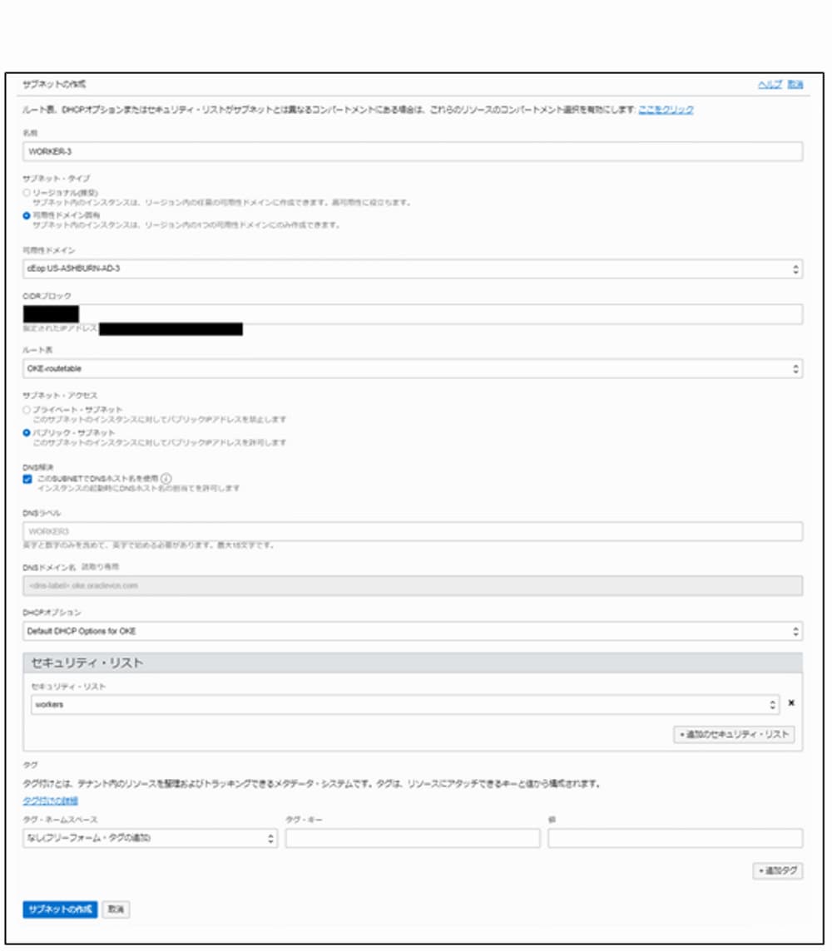
Task: Open the 'ここをクリック' compartment link
Action: click(666, 110)
